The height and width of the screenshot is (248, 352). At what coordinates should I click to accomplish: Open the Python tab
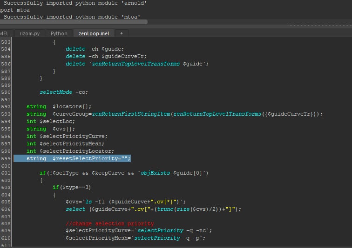59,33
